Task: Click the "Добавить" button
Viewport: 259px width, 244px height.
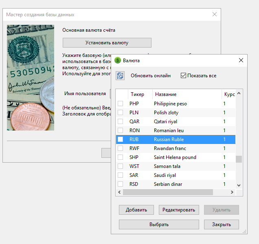Action: pos(136,210)
